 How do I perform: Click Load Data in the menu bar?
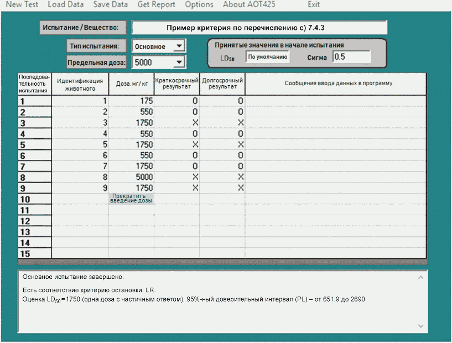pyautogui.click(x=66, y=4)
